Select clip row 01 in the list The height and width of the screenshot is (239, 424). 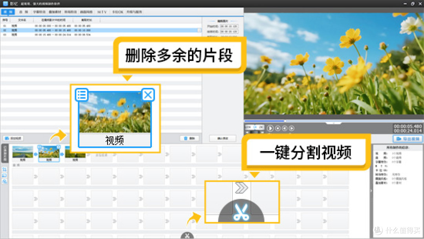101,26
